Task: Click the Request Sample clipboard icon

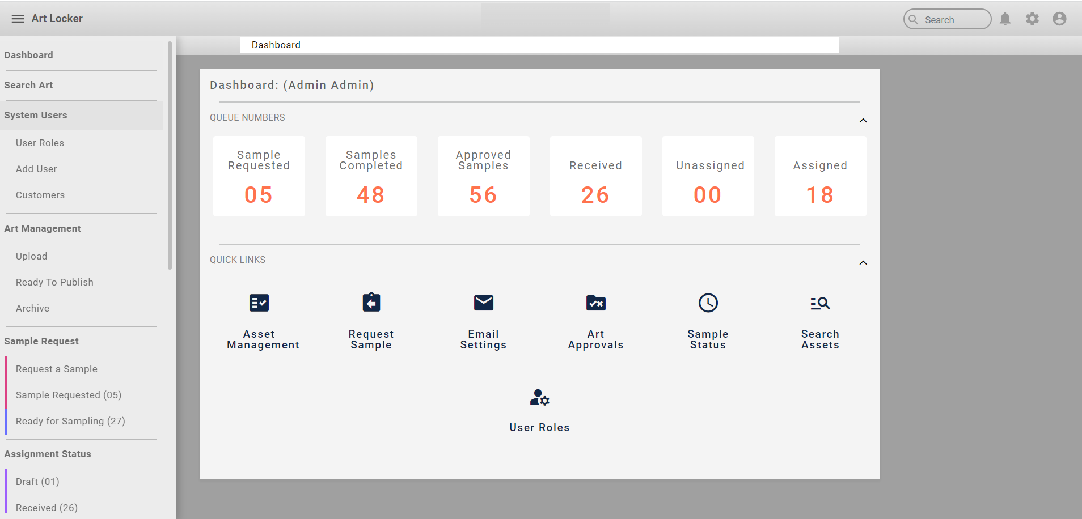Action: pyautogui.click(x=371, y=303)
